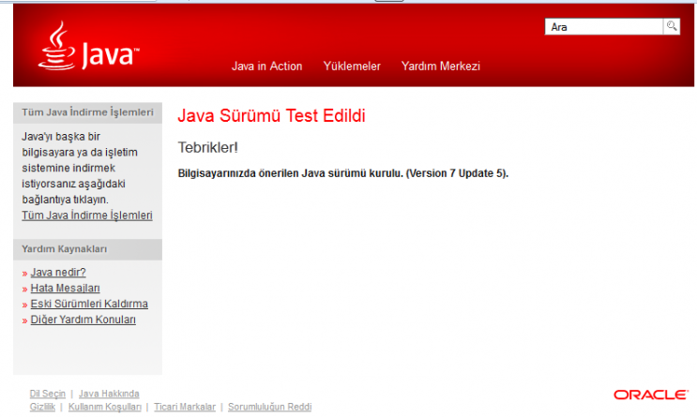The width and height of the screenshot is (697, 417).
Task: Open Diğer Yardım Konuları link
Action: pyautogui.click(x=83, y=320)
